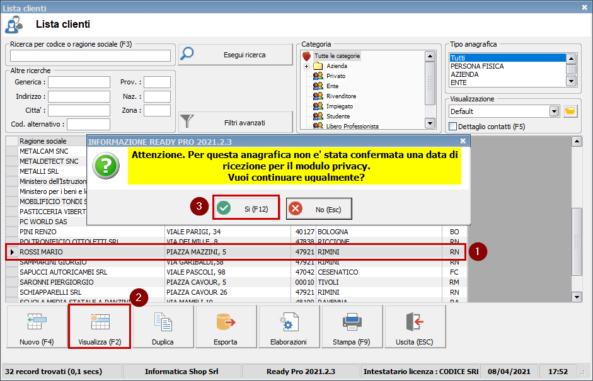Click the BOLOGNA city cell
The image size is (593, 381).
point(379,232)
